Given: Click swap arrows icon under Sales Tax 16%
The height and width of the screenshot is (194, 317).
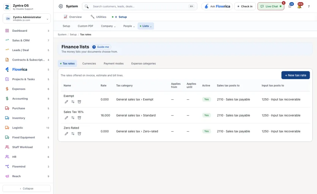Looking at the screenshot, I should click(x=73, y=117).
